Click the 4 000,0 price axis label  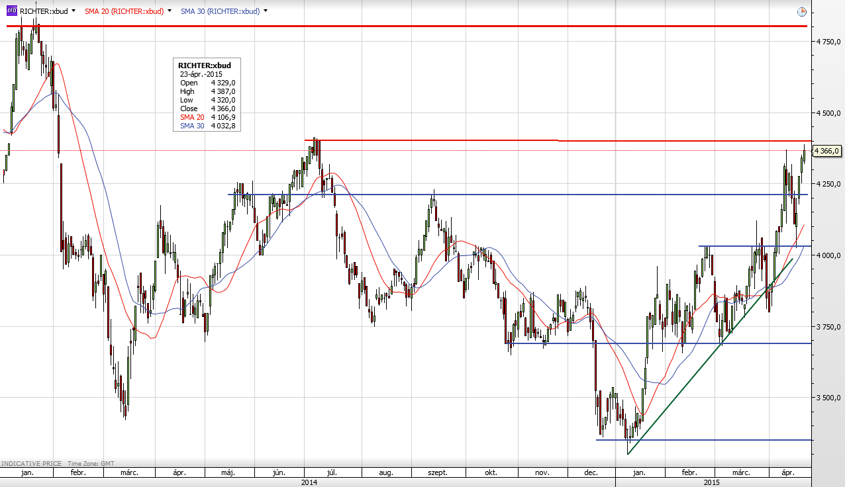tap(827, 255)
